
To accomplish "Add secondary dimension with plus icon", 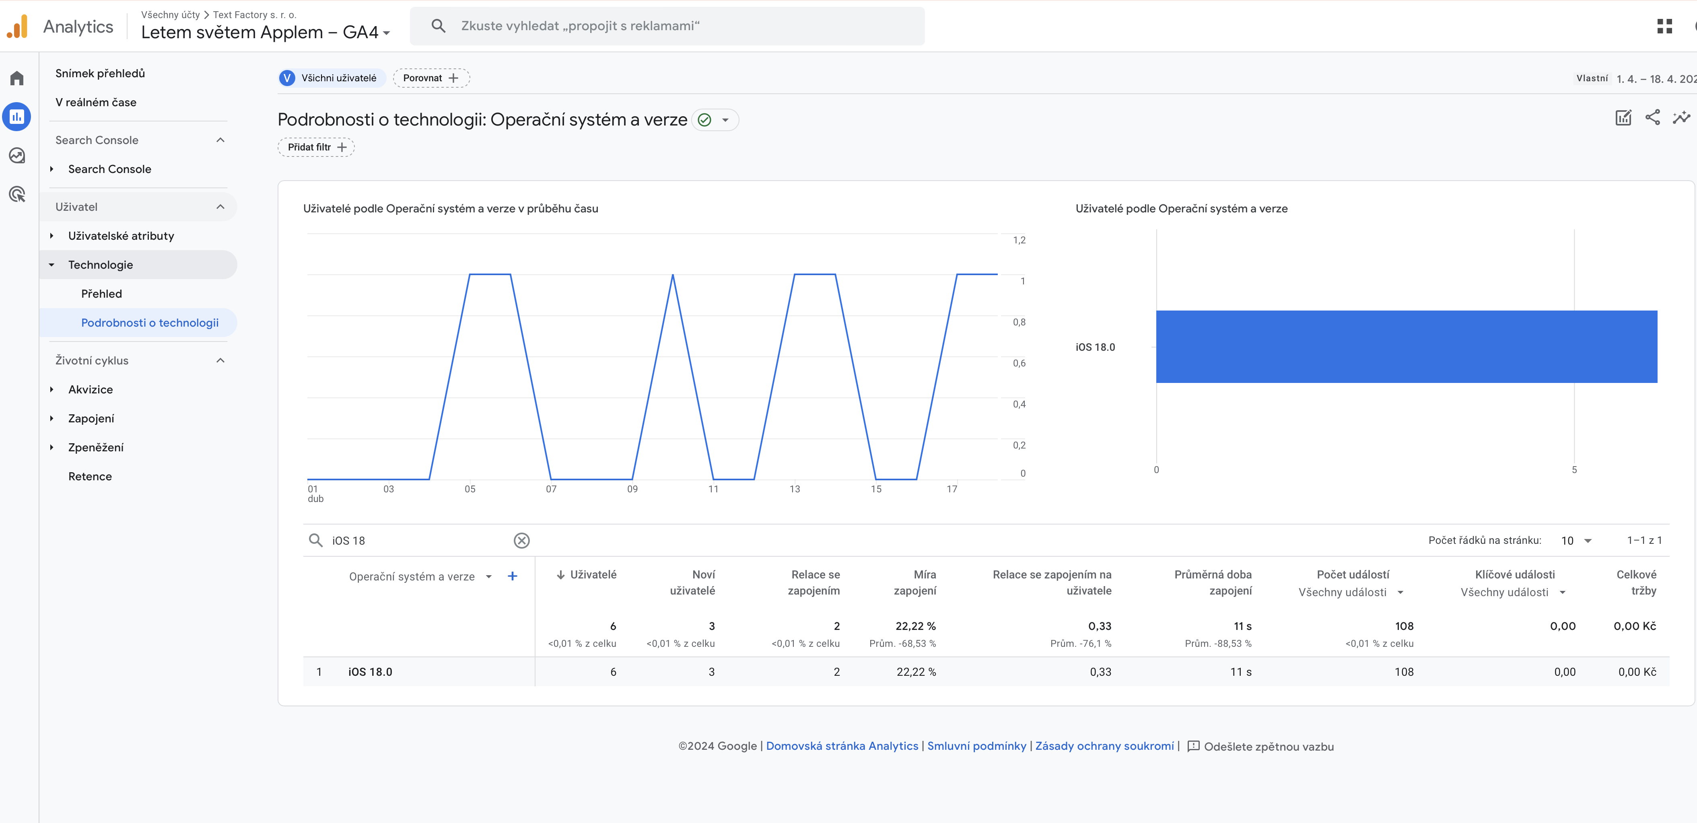I will point(513,576).
